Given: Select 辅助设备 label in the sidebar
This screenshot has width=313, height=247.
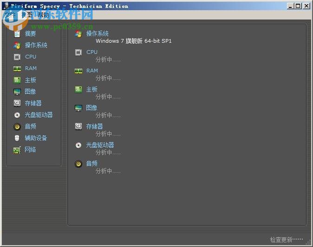Looking at the screenshot, I should 36,138.
